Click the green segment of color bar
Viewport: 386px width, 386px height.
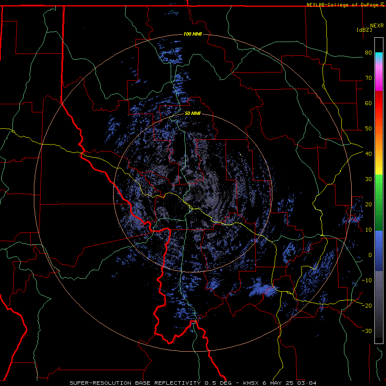pyautogui.click(x=379, y=202)
